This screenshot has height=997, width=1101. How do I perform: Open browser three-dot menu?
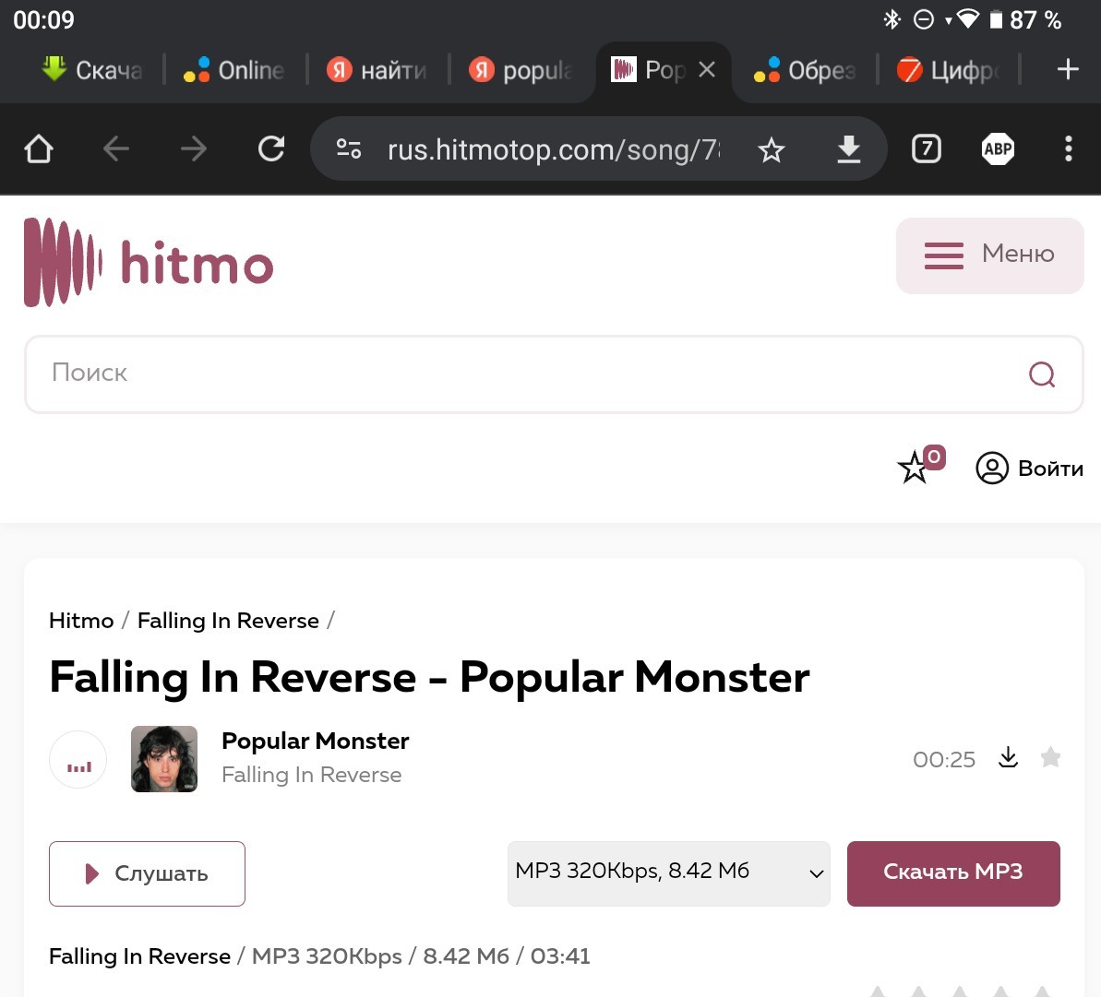coord(1068,148)
